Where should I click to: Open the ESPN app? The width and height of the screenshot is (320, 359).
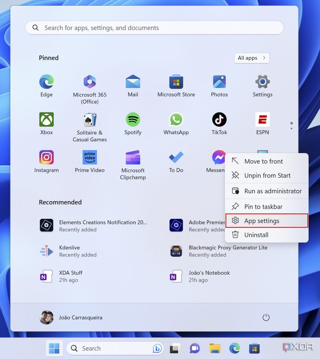point(263,124)
